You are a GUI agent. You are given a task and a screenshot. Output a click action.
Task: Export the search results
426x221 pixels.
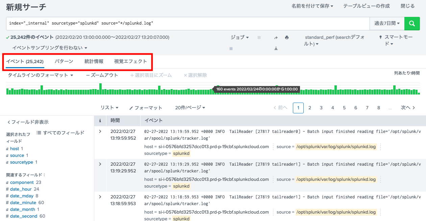(276, 48)
